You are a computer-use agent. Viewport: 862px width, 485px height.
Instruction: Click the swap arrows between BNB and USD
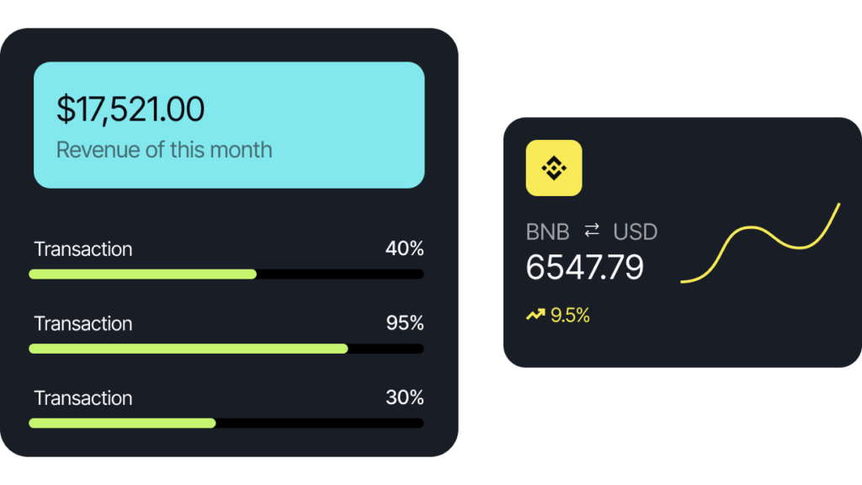coord(592,230)
